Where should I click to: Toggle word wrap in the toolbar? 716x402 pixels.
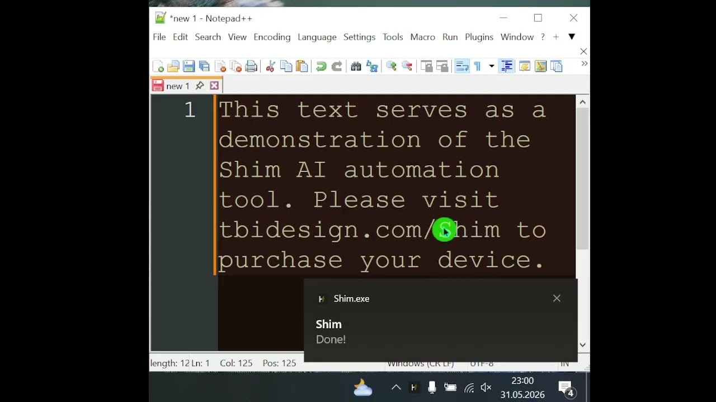click(462, 66)
